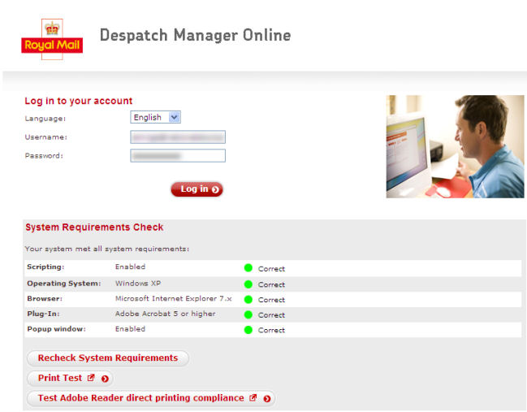The image size is (527, 412).
Task: Click 'Adobe Acrobat 5 or higher' value
Action: point(166,314)
